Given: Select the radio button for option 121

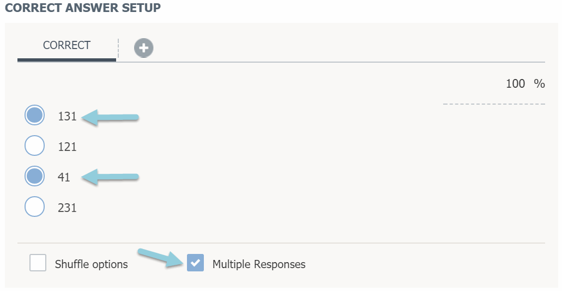Looking at the screenshot, I should [35, 145].
